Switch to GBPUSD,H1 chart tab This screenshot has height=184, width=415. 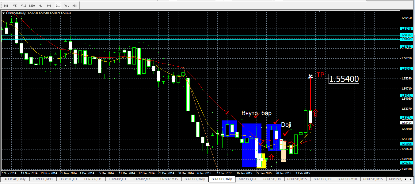pyautogui.click(x=322, y=179)
